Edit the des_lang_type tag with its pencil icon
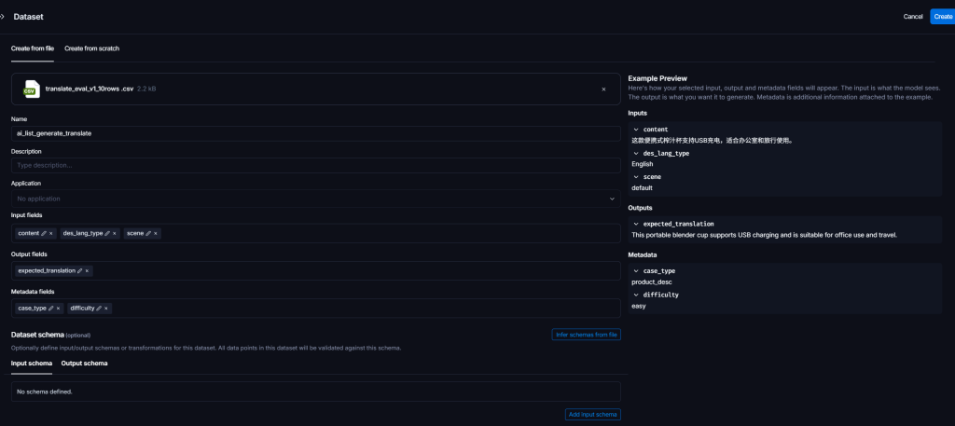 107,233
